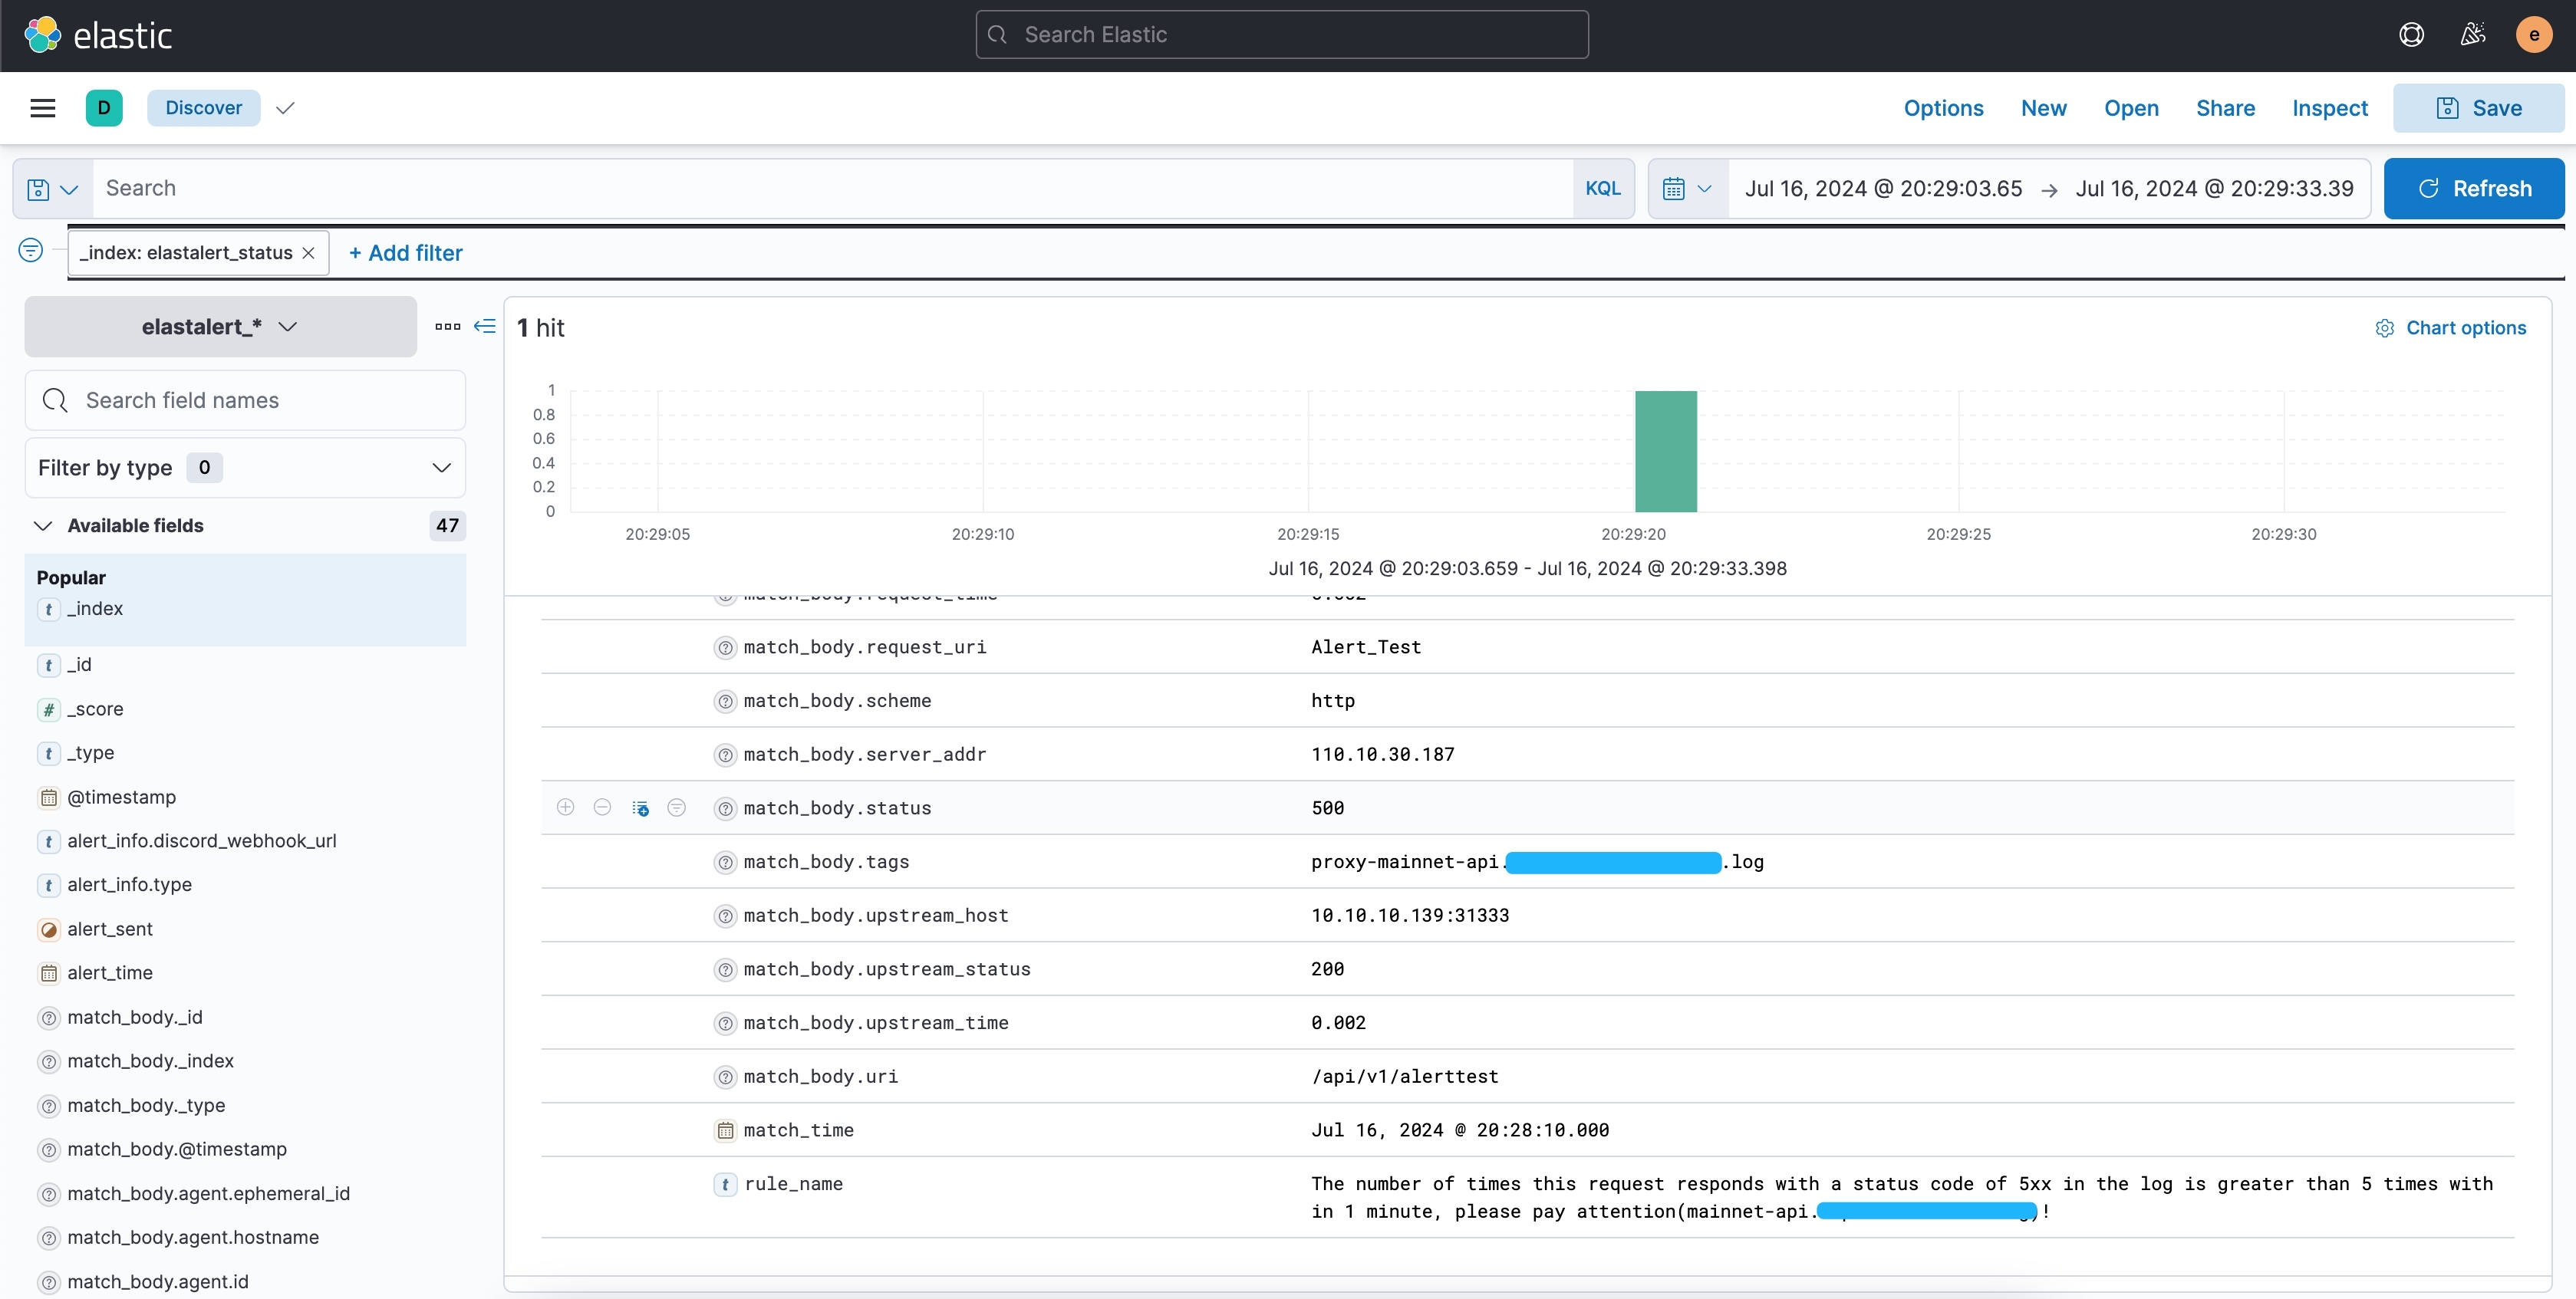The image size is (2576, 1299).
Task: Open the elastalert_* index pattern dropdown
Action: (x=220, y=327)
